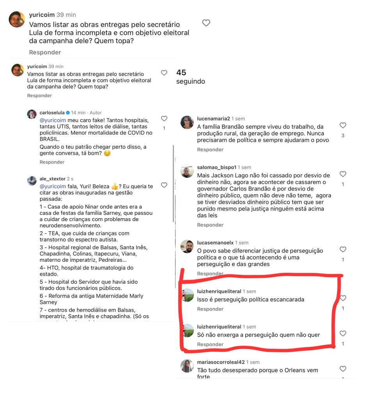Like the top yuricoim comment
This screenshot has height=399, width=371.
tap(206, 23)
